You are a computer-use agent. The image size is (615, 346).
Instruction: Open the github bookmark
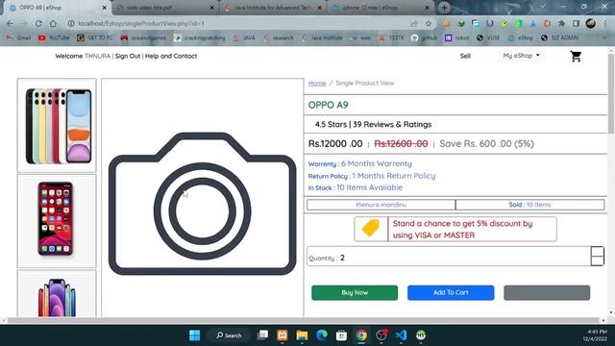(x=425, y=37)
